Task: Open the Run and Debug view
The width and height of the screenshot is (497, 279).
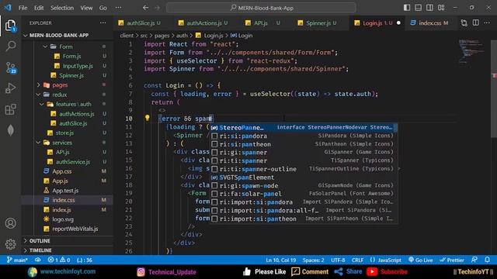Action: pos(10,88)
